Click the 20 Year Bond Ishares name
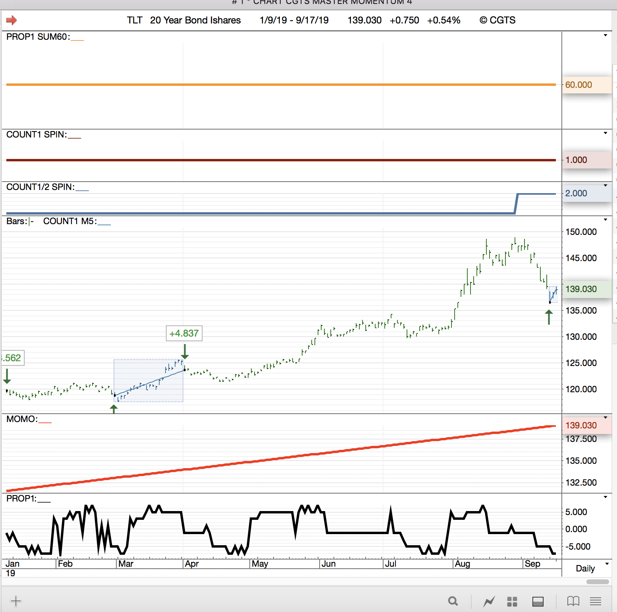The width and height of the screenshot is (617, 612). pos(195,20)
